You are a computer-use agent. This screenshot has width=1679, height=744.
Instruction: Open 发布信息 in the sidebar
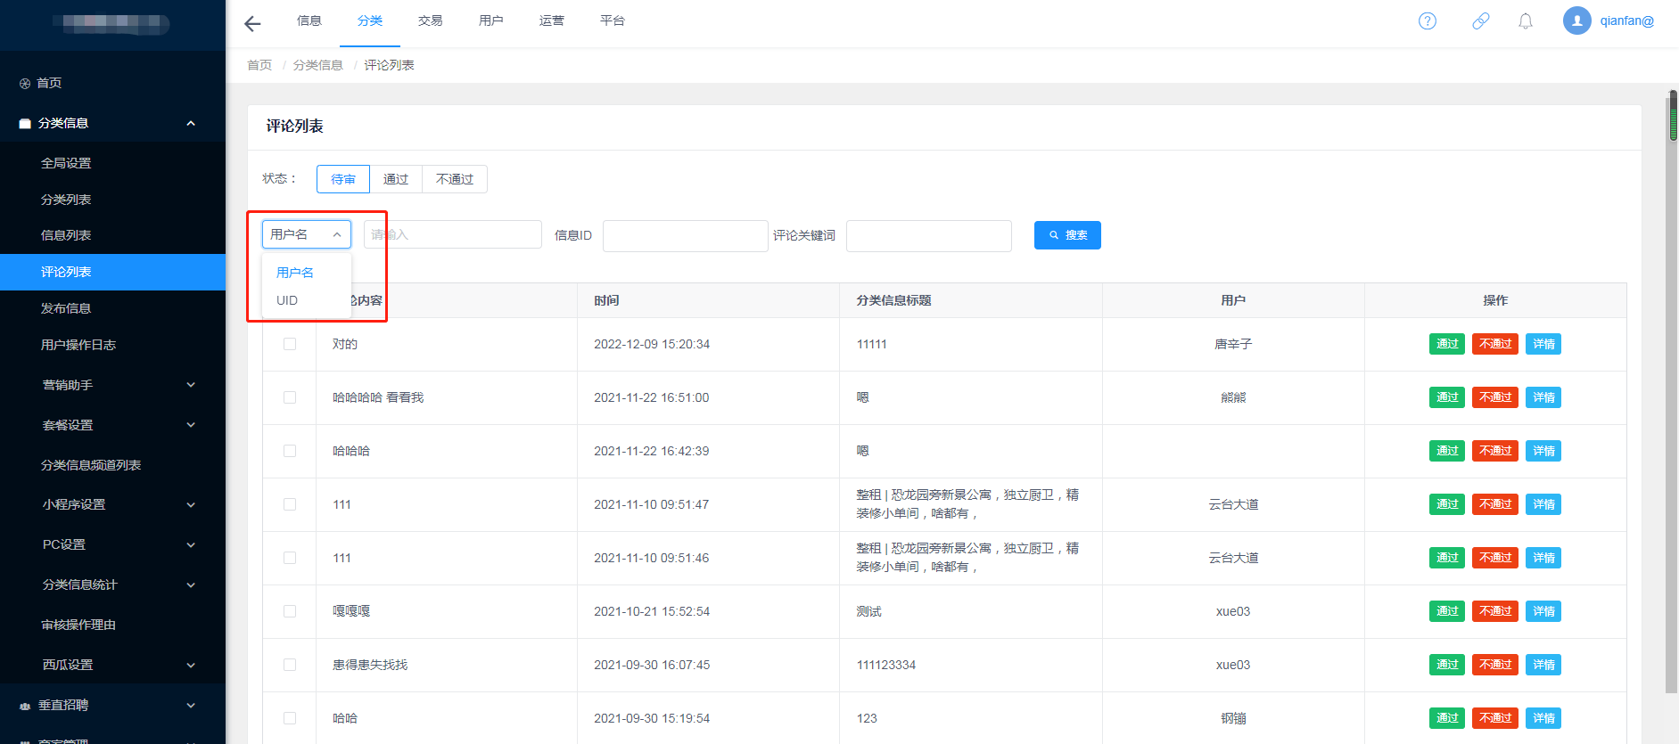point(66,308)
